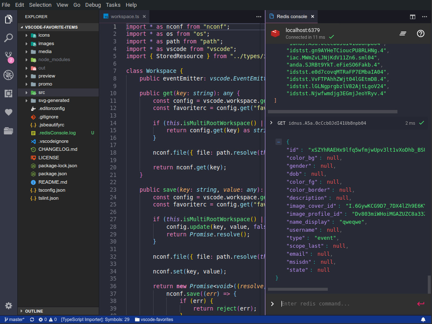
Task: Open the Debug menu
Action: point(93,5)
